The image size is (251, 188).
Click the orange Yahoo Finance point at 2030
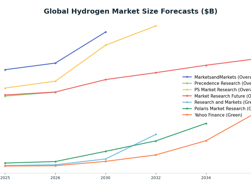106,162
